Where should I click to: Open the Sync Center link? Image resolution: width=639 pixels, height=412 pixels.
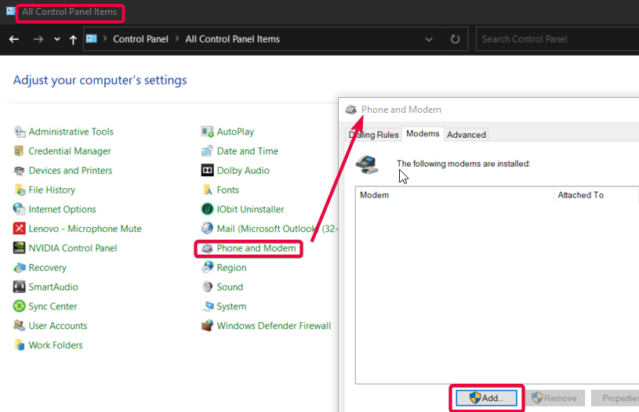(53, 306)
